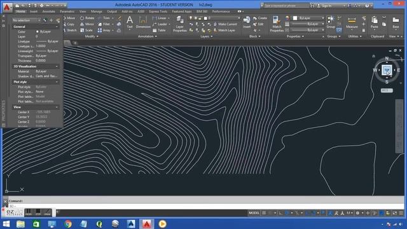Image resolution: width=407 pixels, height=229 pixels.
Task: Open Google Chrome from the taskbar
Action: tap(68, 224)
